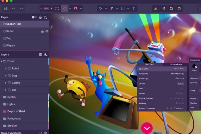This screenshot has width=201, height=134.
Task: Switch to the Web Fonts tab
Action: (150, 64)
